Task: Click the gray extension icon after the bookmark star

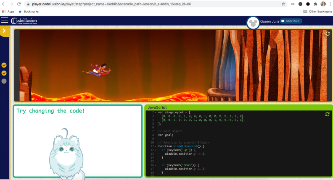Action: (293, 4)
